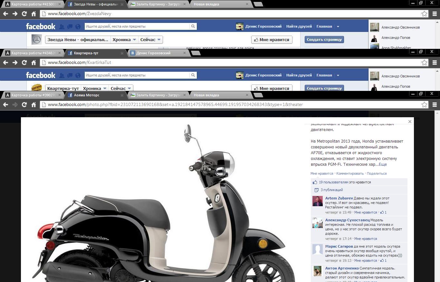Click Создать страницу in Звезда Невы window
This screenshot has height=282, width=440.
324,40
